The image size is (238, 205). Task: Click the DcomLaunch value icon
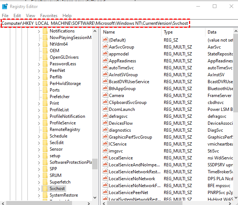105,109
